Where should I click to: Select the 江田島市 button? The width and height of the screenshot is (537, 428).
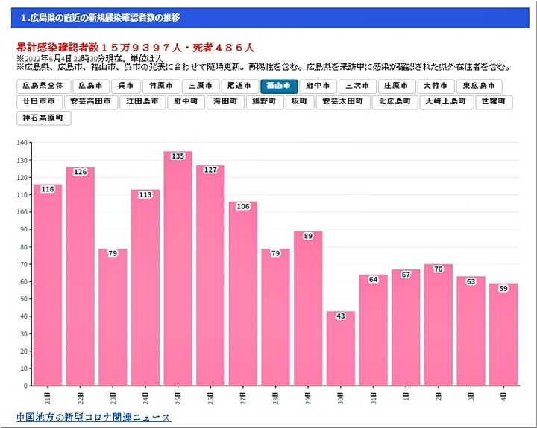143,101
